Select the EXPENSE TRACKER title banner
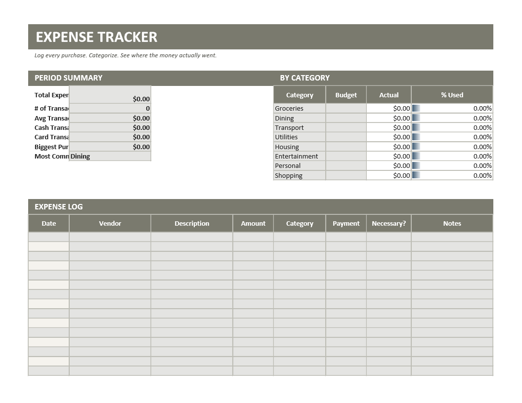522x403 pixels. click(261, 37)
